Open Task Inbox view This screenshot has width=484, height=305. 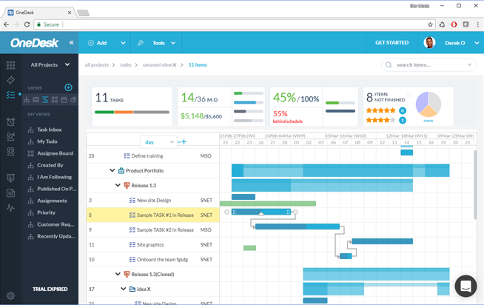tap(50, 130)
